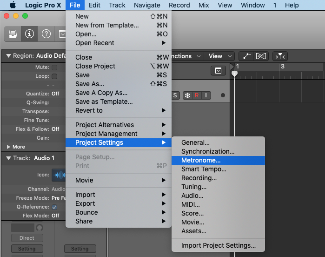The height and width of the screenshot is (257, 325).
Task: Collapse the Track Audio 1 section
Action: click(x=8, y=158)
